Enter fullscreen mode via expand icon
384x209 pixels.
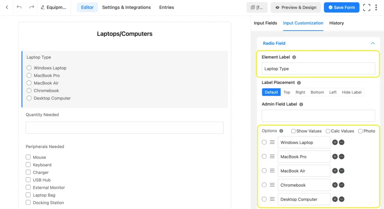pyautogui.click(x=366, y=7)
